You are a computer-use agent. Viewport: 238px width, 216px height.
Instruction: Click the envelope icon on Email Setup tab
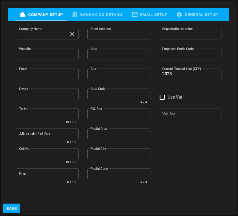135,15
